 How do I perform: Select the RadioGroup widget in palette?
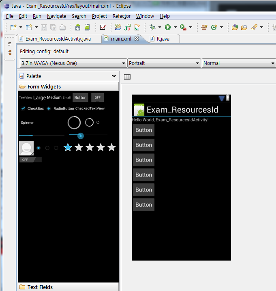47,148
